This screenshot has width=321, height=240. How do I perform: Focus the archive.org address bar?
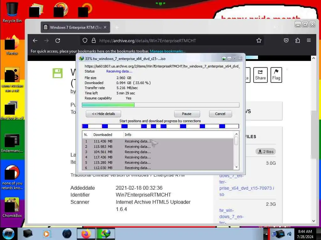coord(171,41)
